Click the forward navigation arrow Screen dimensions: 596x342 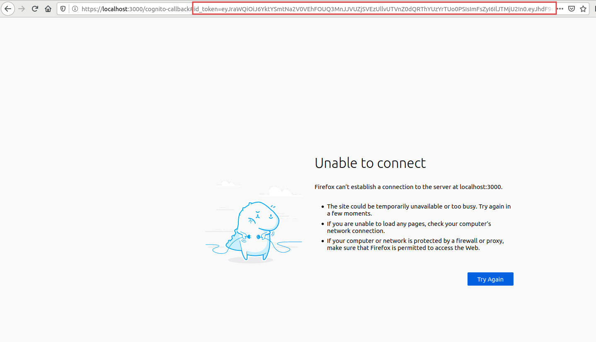coord(22,9)
